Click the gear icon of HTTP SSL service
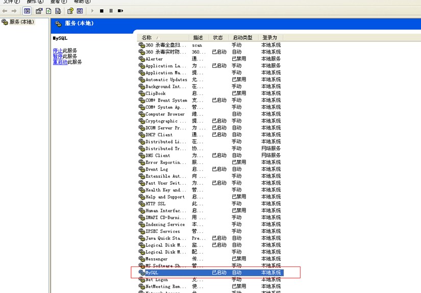Viewport: 421px width, 293px height. (141, 204)
